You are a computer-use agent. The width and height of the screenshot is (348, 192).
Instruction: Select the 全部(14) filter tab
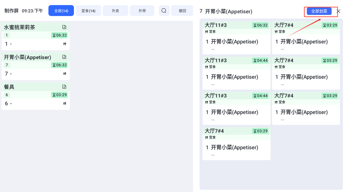point(61,11)
